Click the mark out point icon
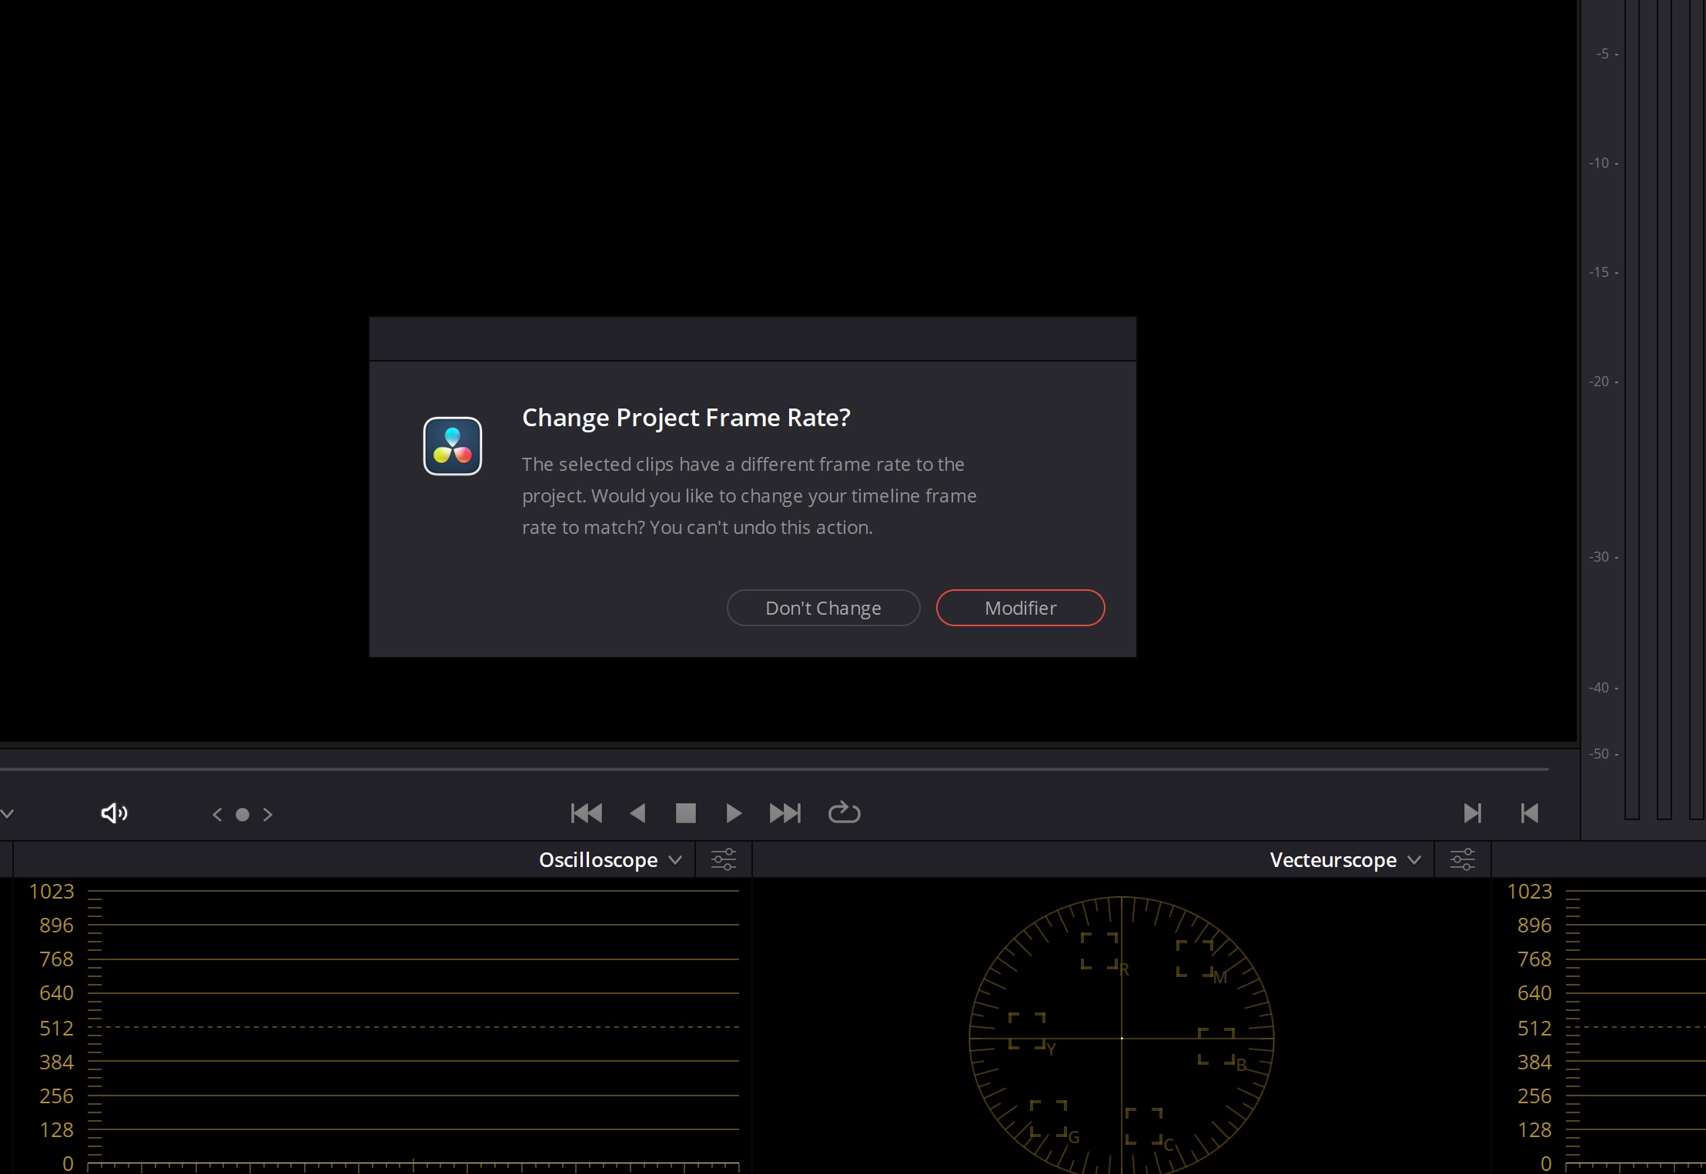Viewport: 1706px width, 1174px height. click(1530, 813)
